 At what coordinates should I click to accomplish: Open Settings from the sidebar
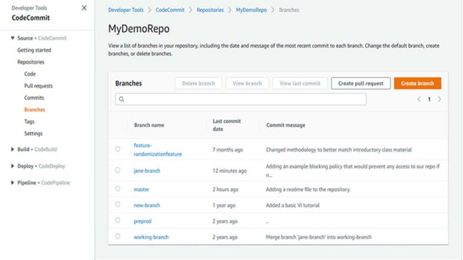point(34,133)
